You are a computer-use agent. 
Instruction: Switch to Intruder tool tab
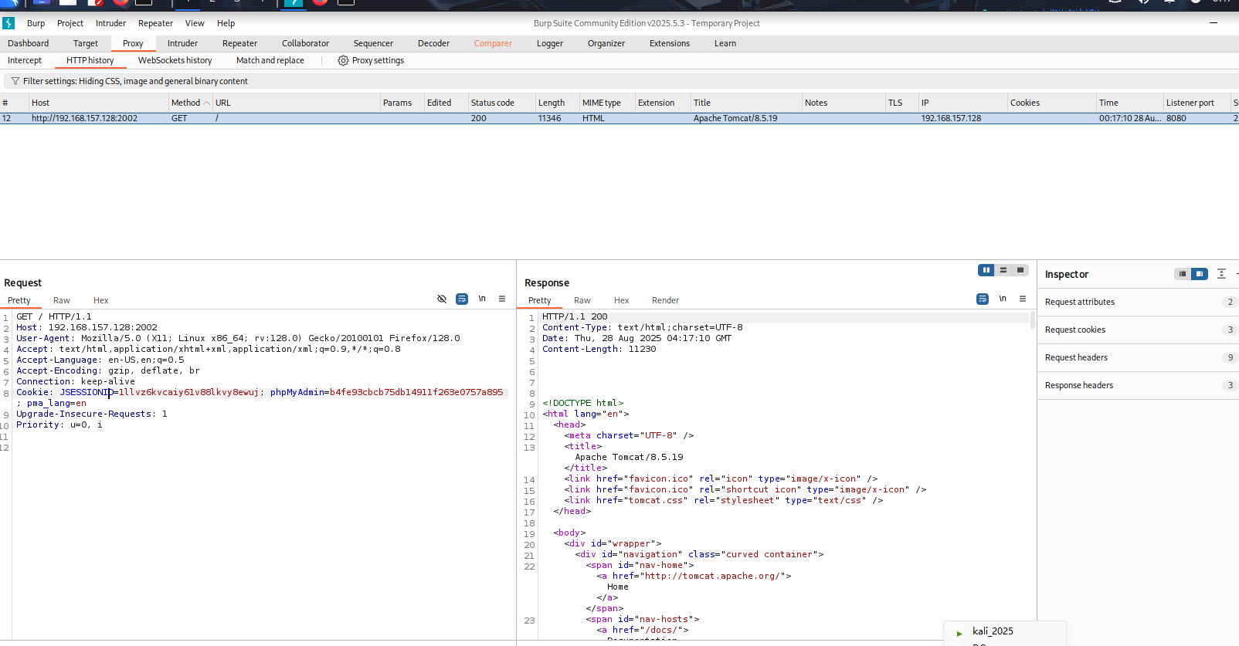182,43
